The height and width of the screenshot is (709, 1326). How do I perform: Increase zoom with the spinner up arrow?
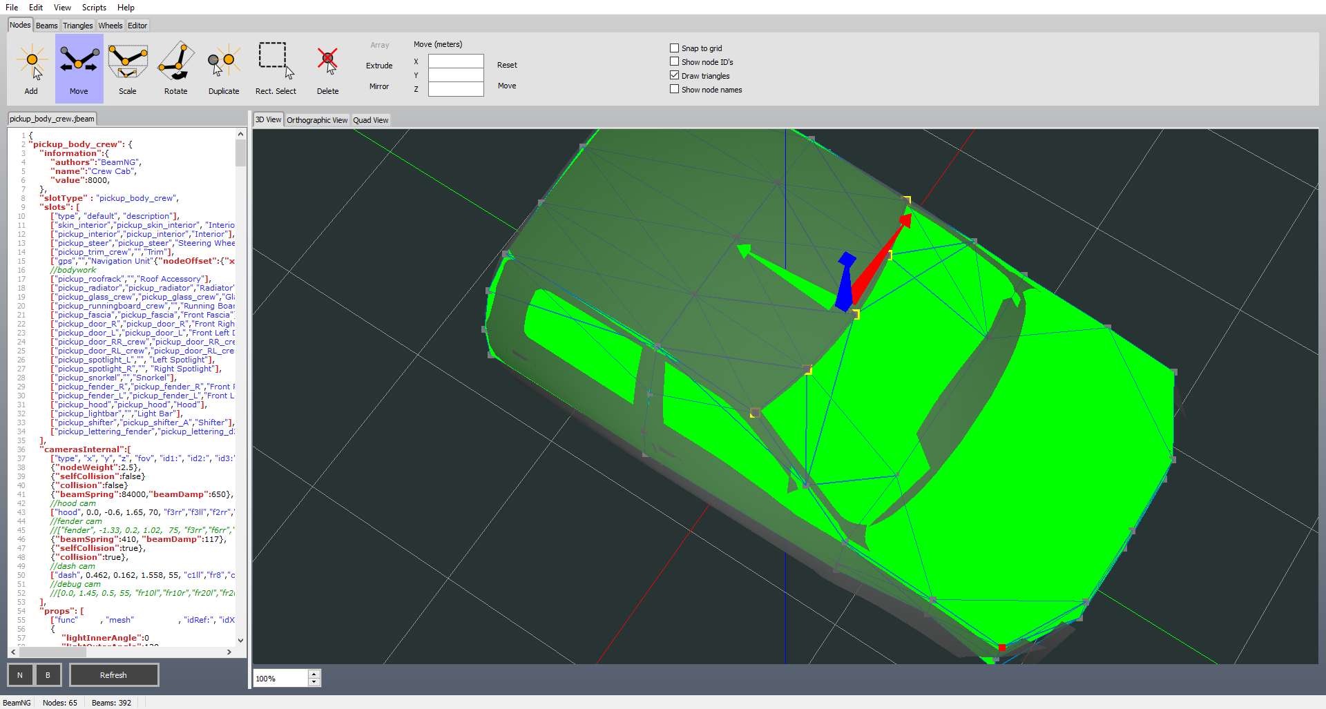pos(314,674)
